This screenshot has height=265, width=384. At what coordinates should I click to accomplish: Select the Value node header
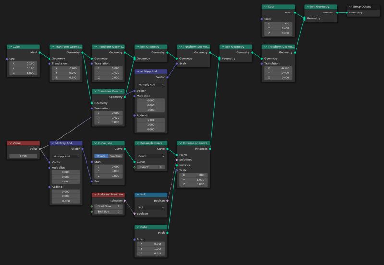tap(23, 143)
